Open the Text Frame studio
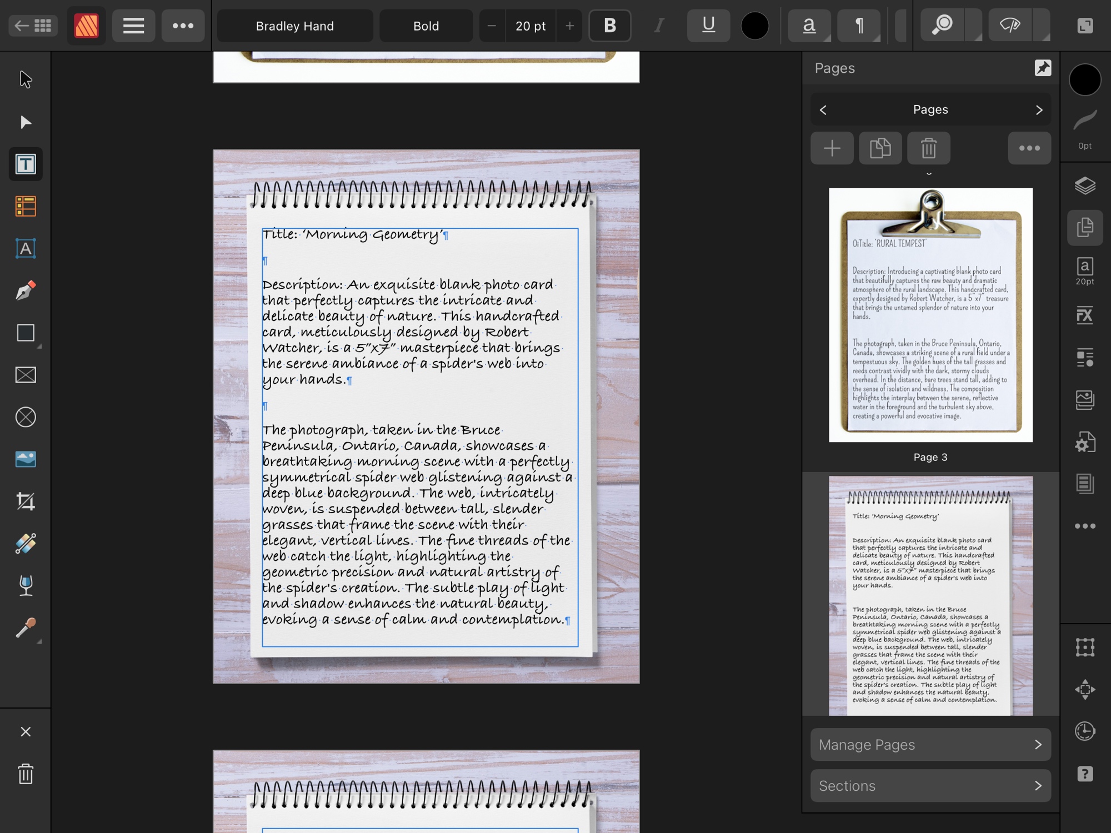 1085,483
